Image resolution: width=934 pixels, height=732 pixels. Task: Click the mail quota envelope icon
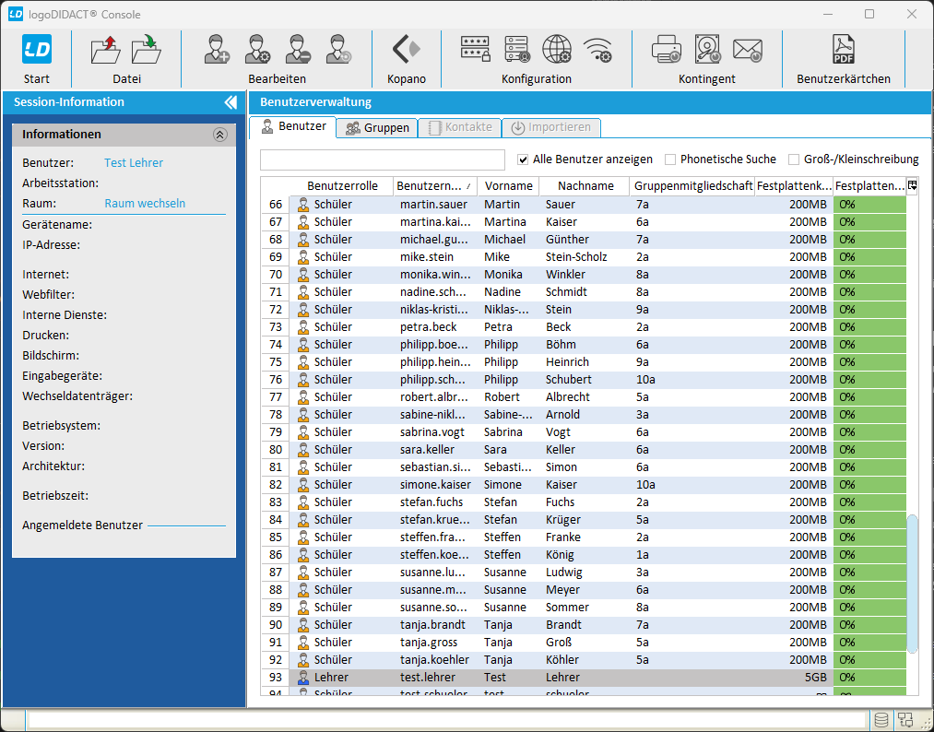coord(748,50)
